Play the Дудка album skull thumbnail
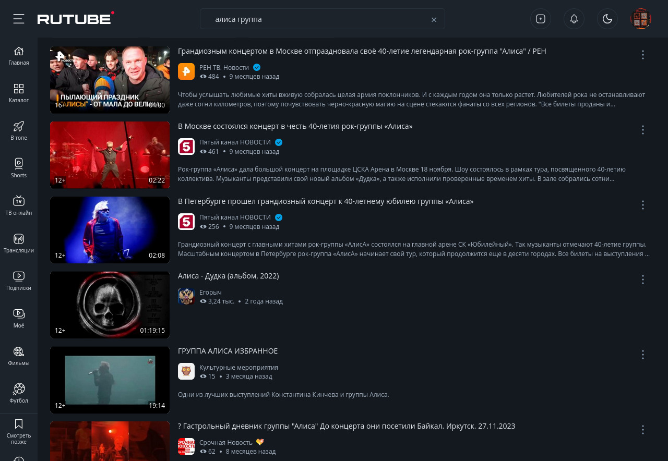This screenshot has width=668, height=461. (110, 305)
